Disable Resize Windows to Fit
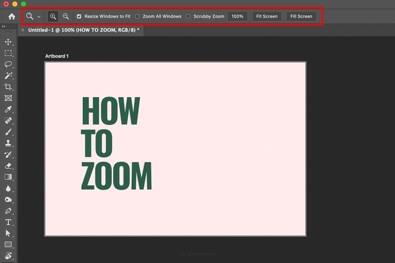 coord(79,16)
